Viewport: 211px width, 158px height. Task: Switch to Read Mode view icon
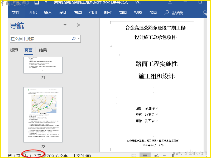click(x=134, y=156)
